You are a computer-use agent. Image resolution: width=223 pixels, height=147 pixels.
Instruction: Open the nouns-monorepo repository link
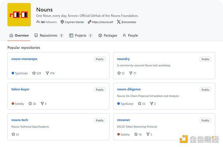24,59
